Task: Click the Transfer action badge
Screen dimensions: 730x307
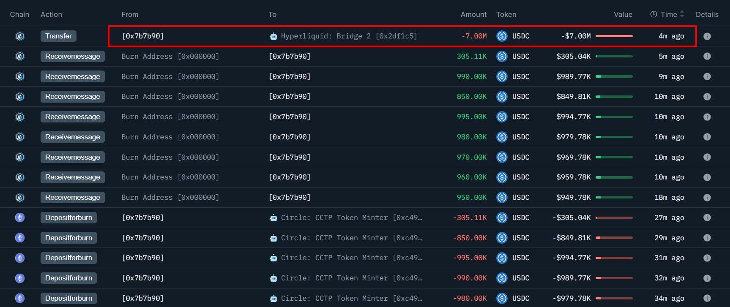Action: [x=58, y=36]
